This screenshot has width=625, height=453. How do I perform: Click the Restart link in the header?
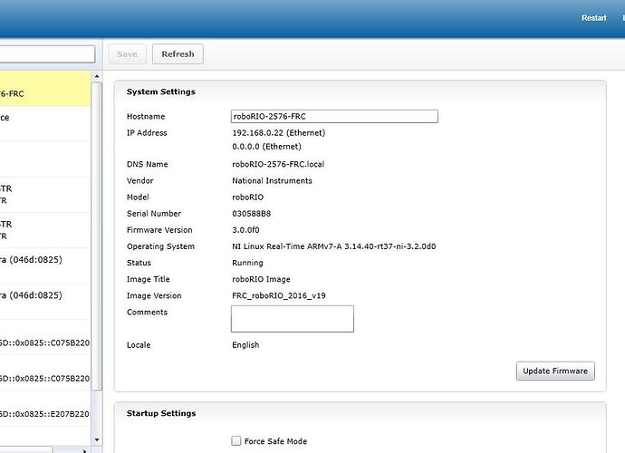pos(593,18)
